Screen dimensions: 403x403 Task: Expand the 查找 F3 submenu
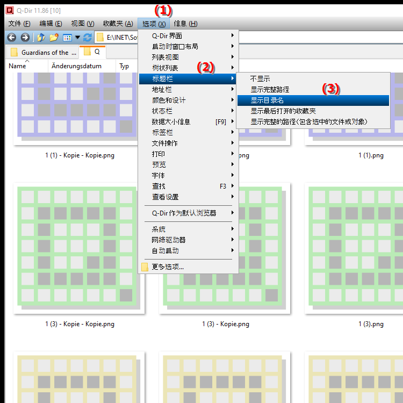coord(189,186)
